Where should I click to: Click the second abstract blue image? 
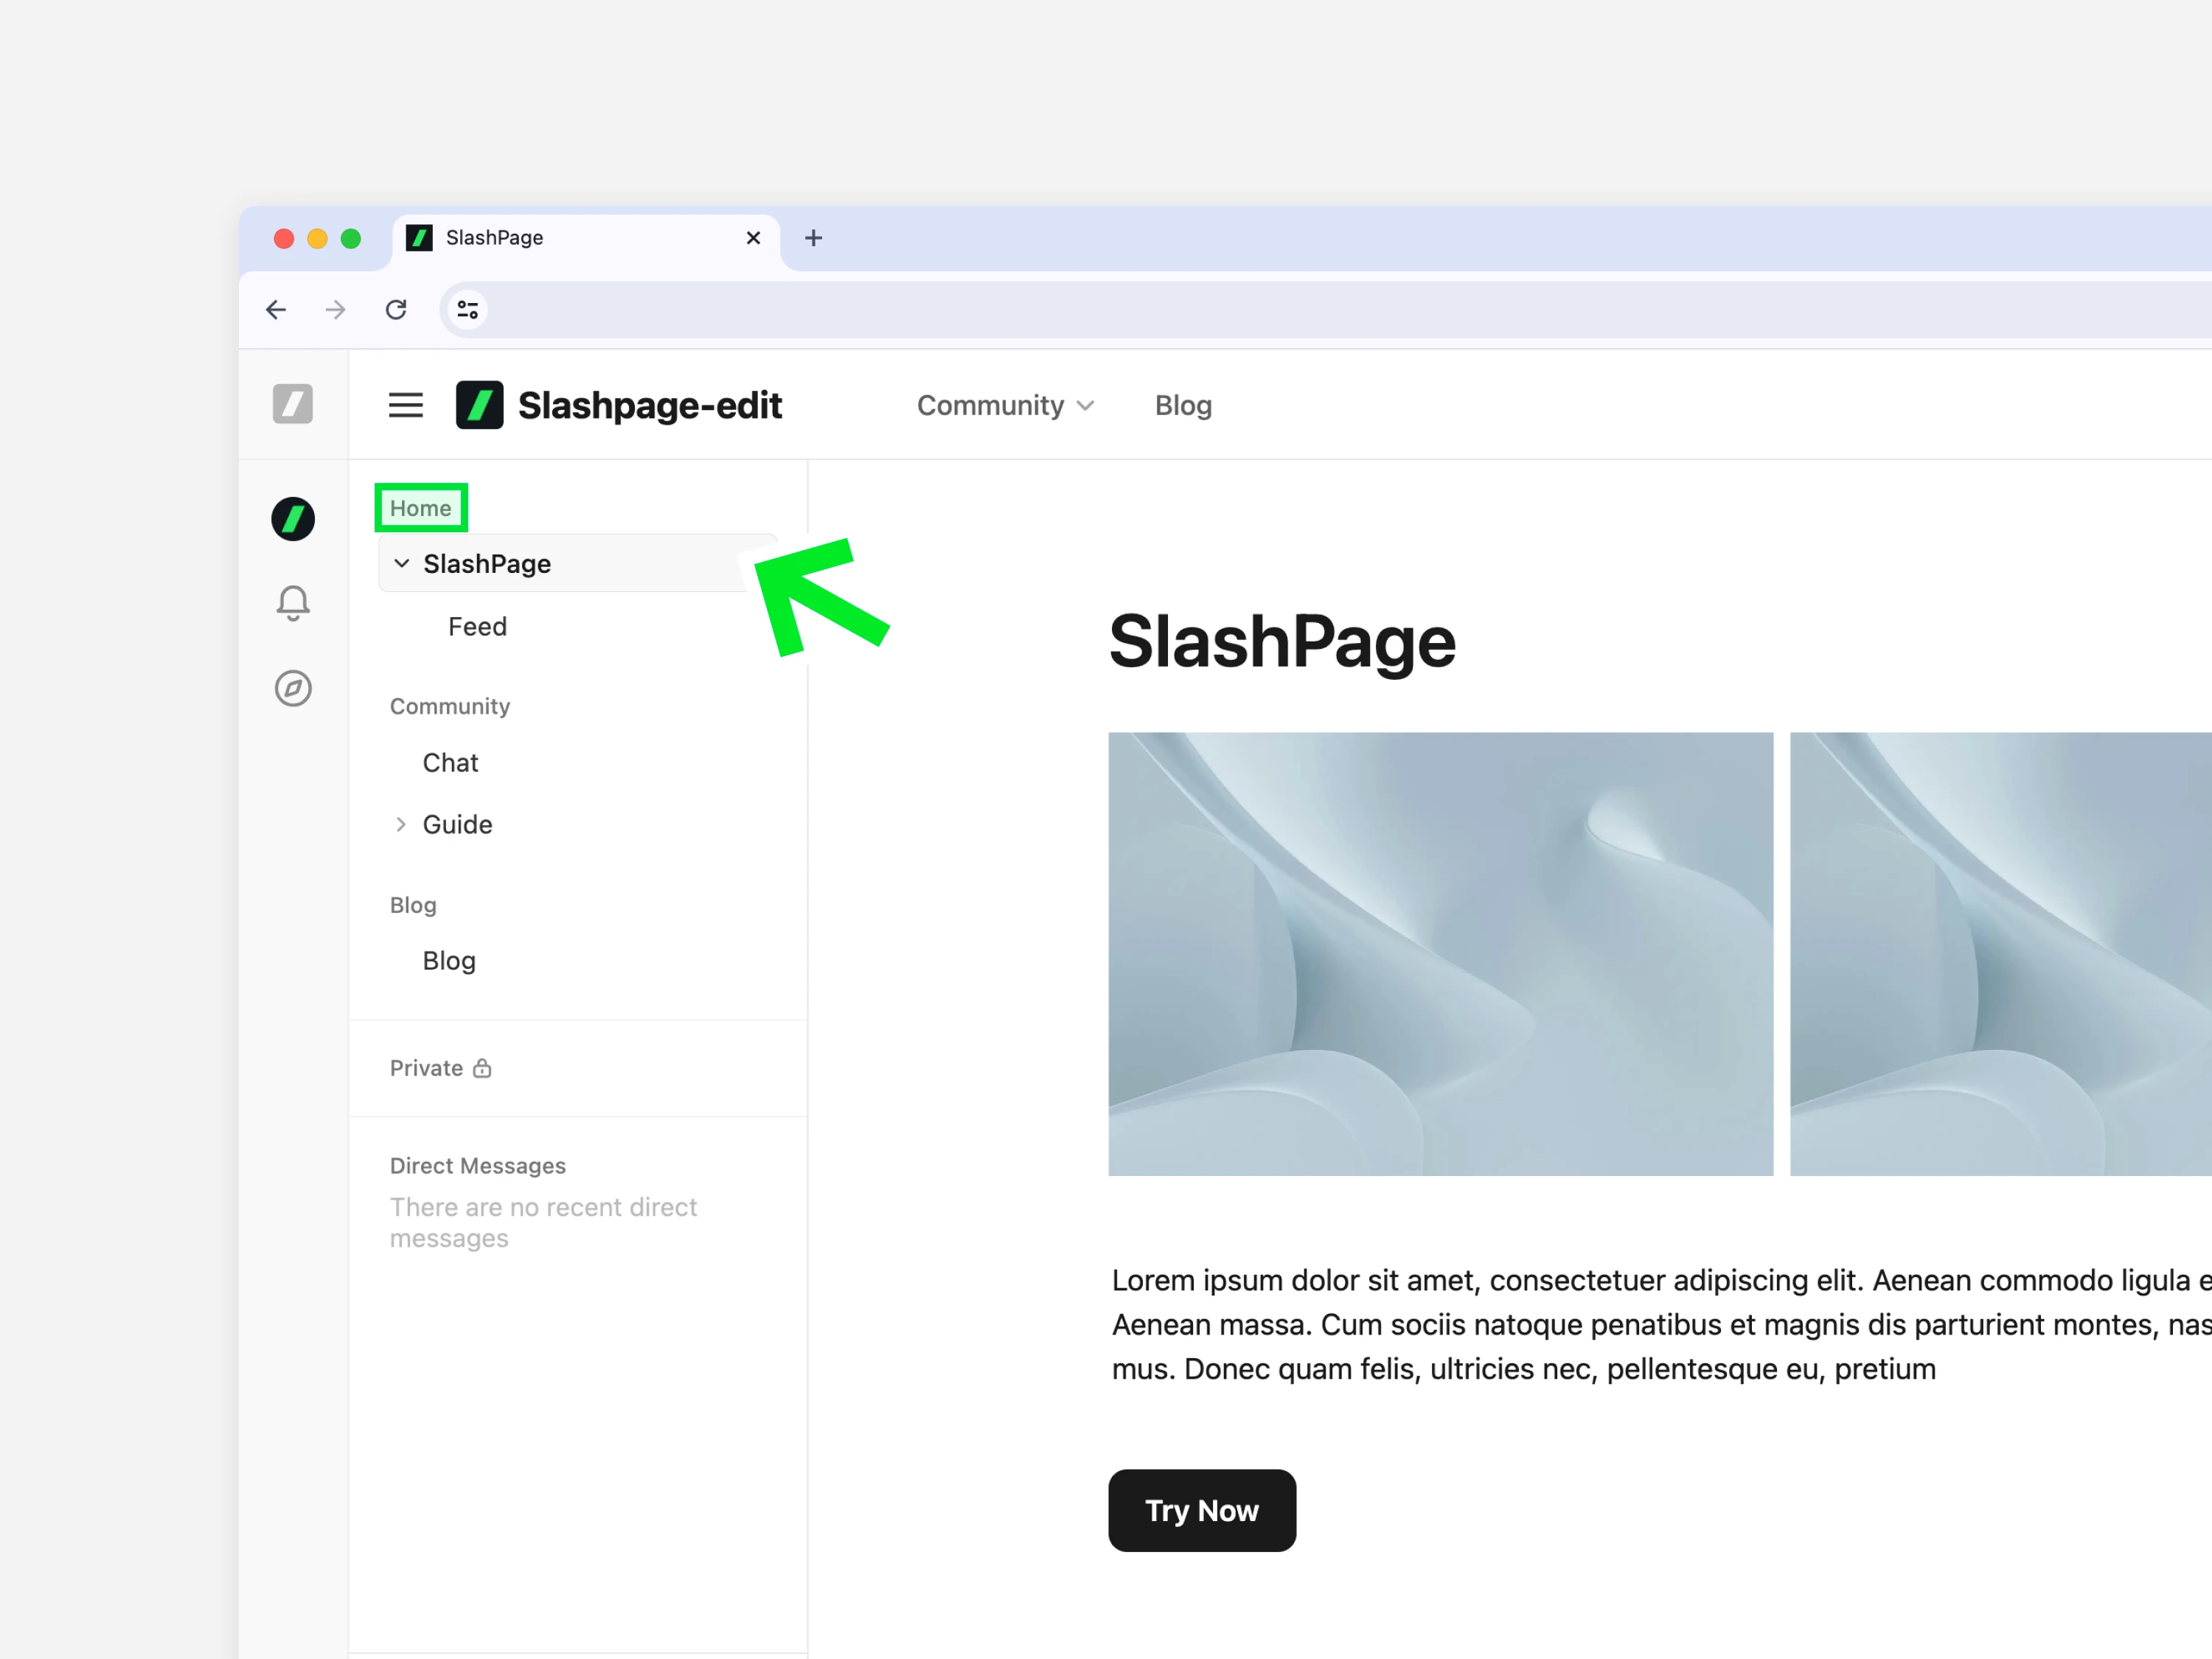(2001, 954)
